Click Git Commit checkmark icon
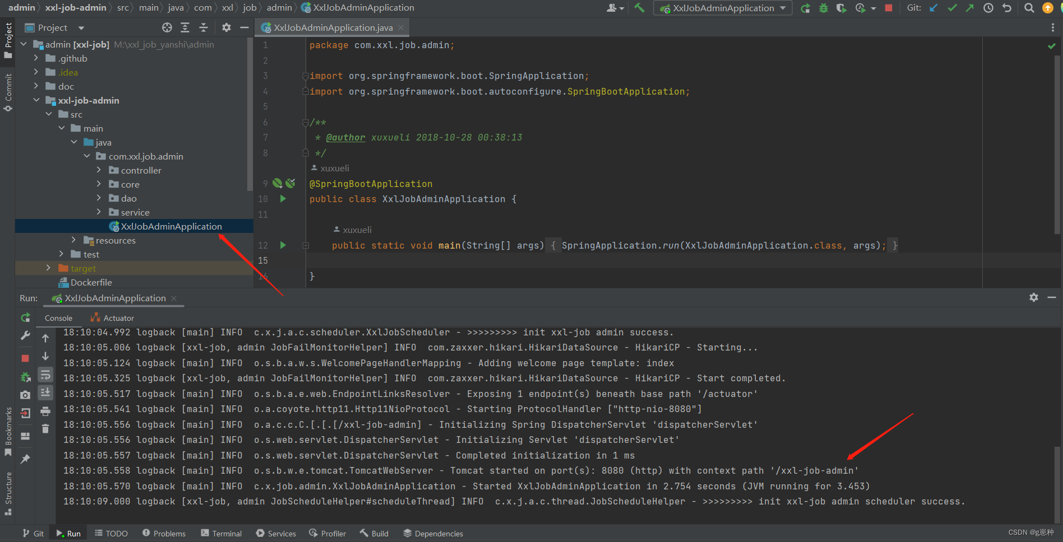 click(x=952, y=8)
